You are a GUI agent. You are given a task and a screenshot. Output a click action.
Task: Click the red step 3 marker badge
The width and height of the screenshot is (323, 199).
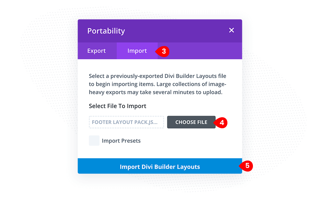163,51
